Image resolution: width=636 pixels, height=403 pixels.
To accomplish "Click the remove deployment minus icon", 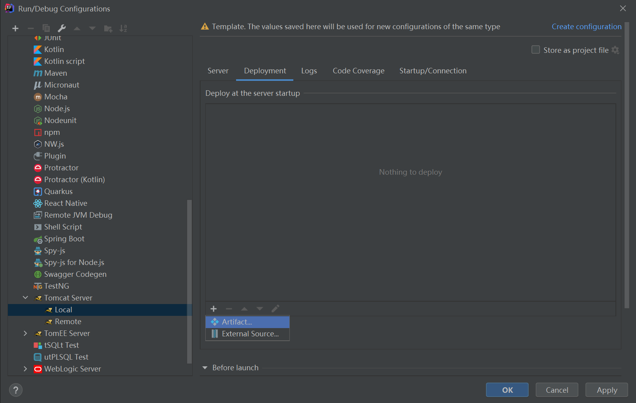I will coord(229,309).
